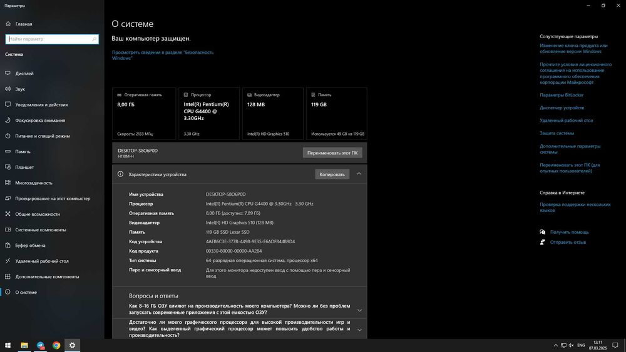
Task: Open Параметры BitLocker link
Action: [x=562, y=95]
